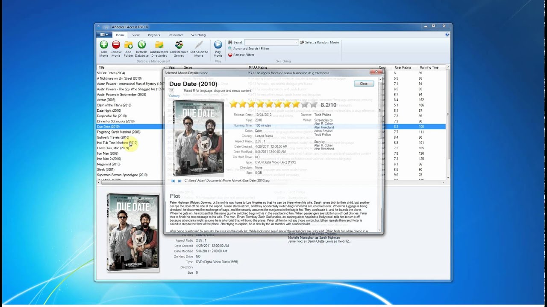The width and height of the screenshot is (547, 307).
Task: Click the MPAA Rating column header
Action: point(258,67)
